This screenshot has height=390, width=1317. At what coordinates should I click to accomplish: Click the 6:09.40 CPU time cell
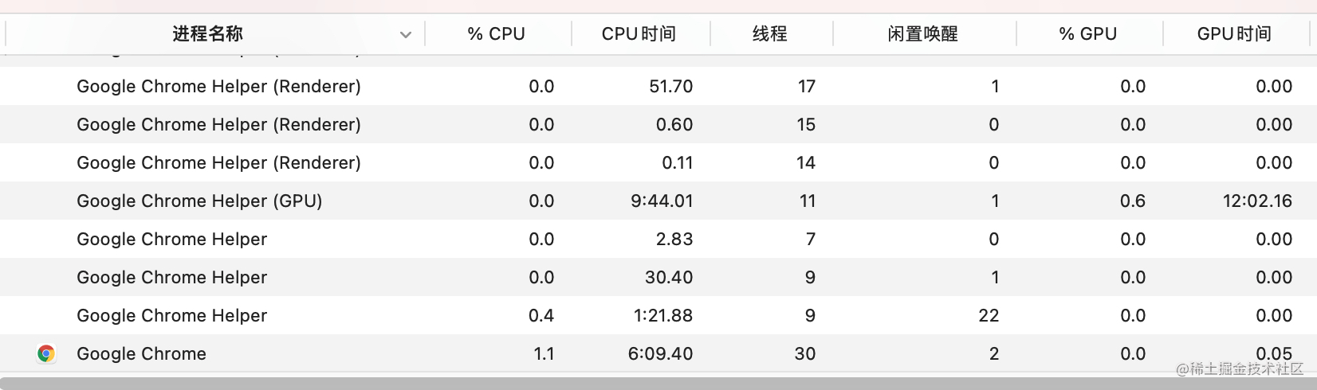click(660, 353)
